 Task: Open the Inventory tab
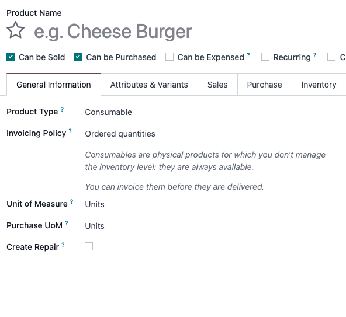point(319,85)
